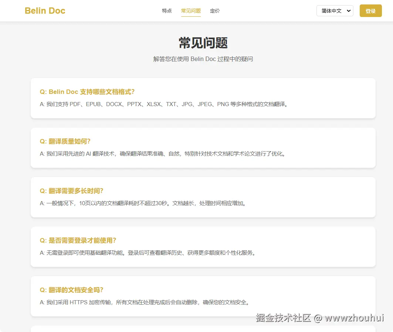Go to the 定价 navigation link

(x=215, y=11)
